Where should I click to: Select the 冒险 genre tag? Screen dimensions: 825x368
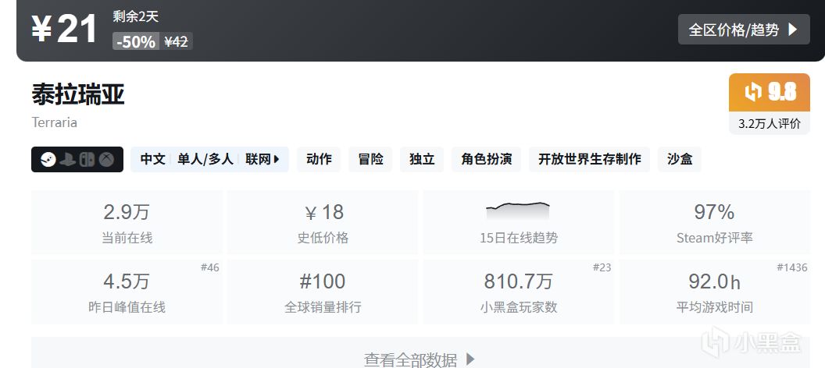[370, 160]
